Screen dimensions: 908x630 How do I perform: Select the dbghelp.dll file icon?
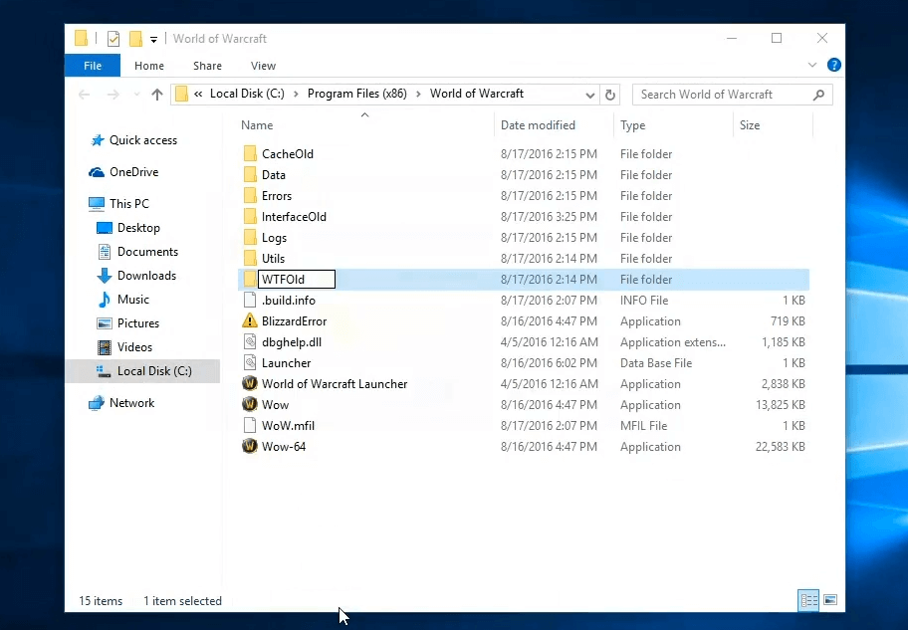[250, 341]
